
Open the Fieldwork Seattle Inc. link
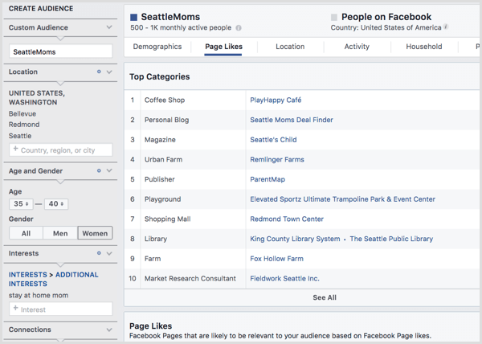pos(284,279)
